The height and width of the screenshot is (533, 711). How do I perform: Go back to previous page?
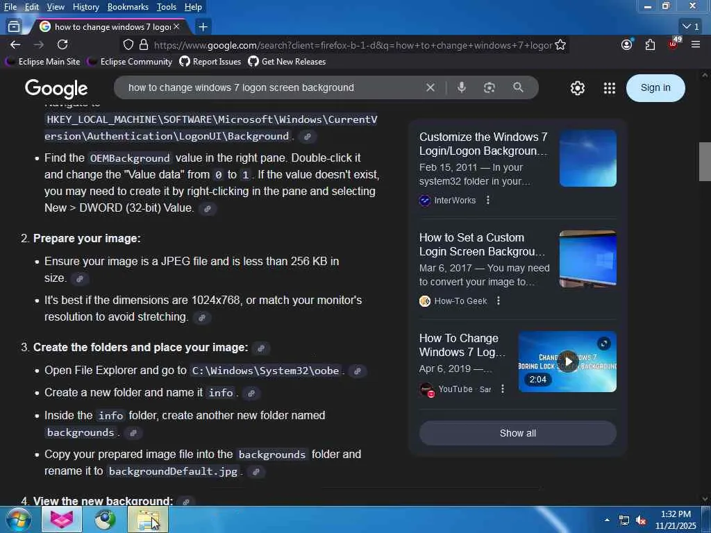click(x=15, y=44)
